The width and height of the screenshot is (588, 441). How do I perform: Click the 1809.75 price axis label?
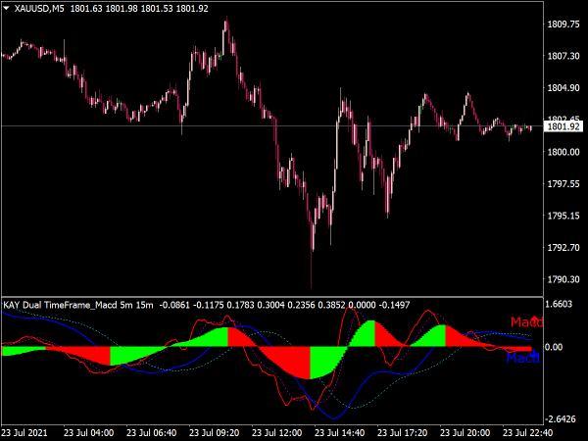(563, 24)
